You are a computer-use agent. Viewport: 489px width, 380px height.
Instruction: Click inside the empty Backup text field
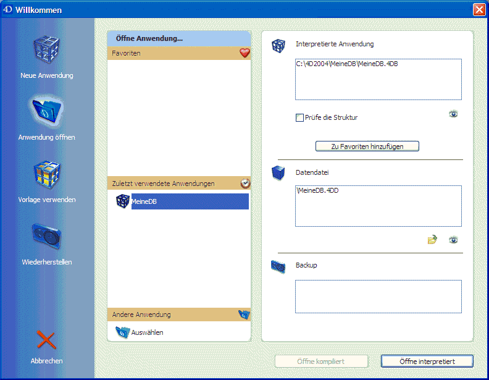click(x=378, y=297)
